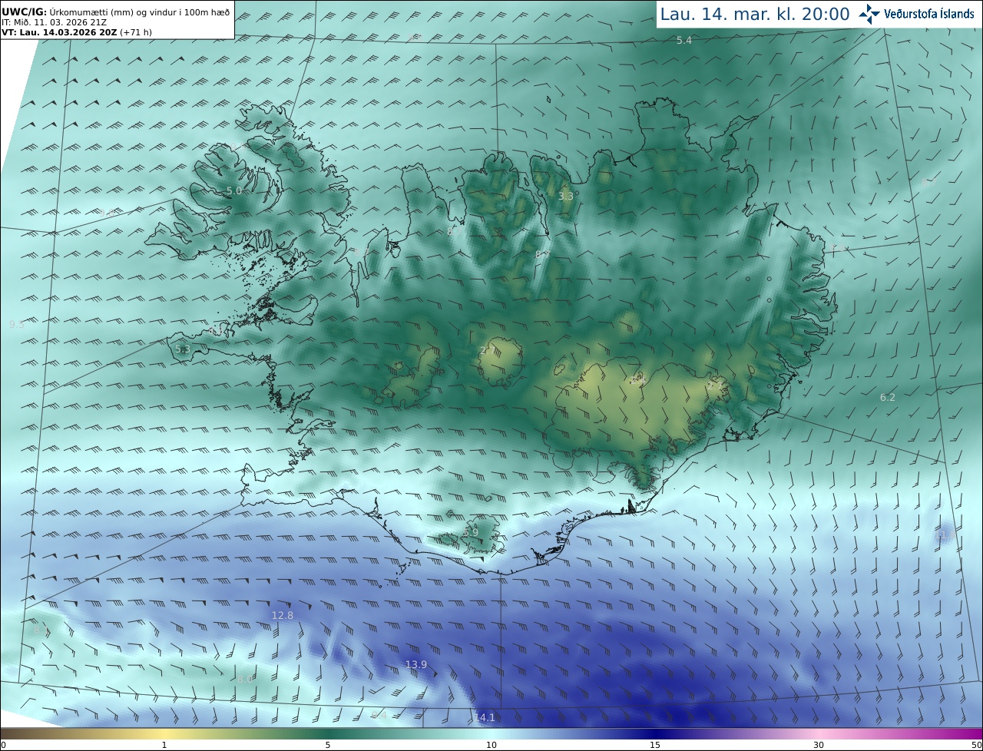Click the colour scale tick label 30
983x751 pixels.
tap(819, 745)
